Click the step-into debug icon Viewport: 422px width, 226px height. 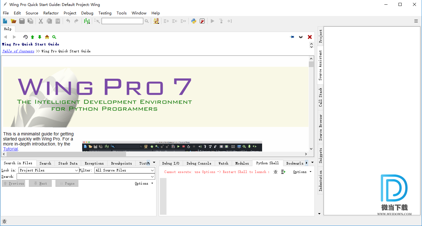[221, 21]
